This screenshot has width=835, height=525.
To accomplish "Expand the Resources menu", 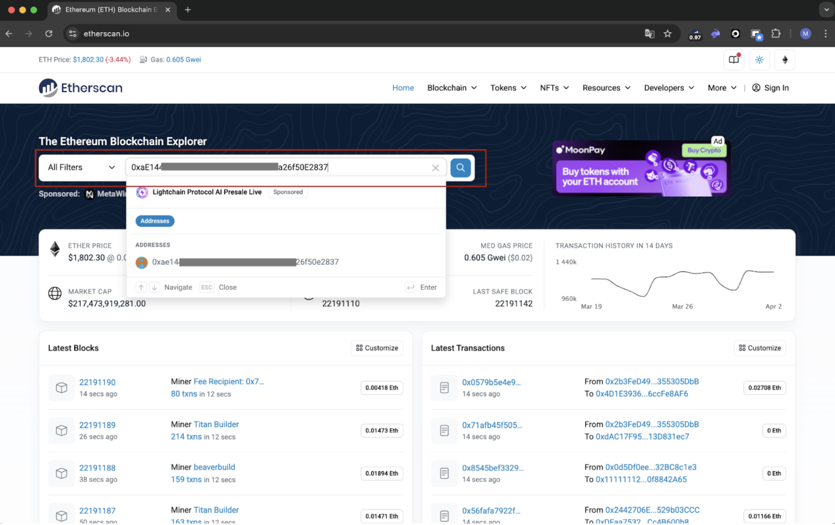I will pos(606,88).
